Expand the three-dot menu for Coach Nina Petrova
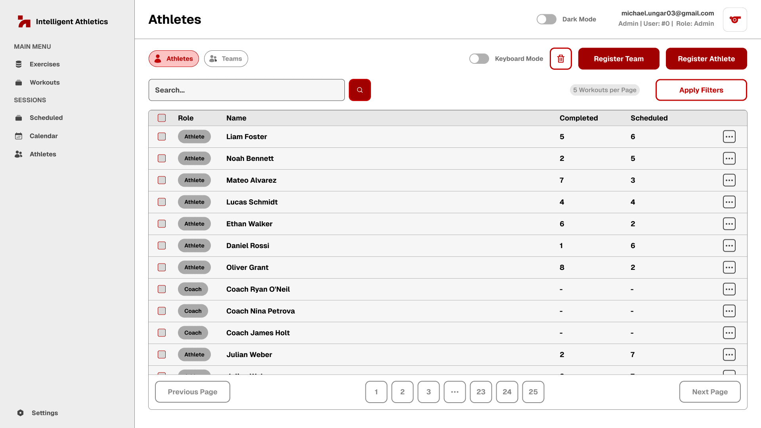761x428 pixels. click(x=729, y=311)
